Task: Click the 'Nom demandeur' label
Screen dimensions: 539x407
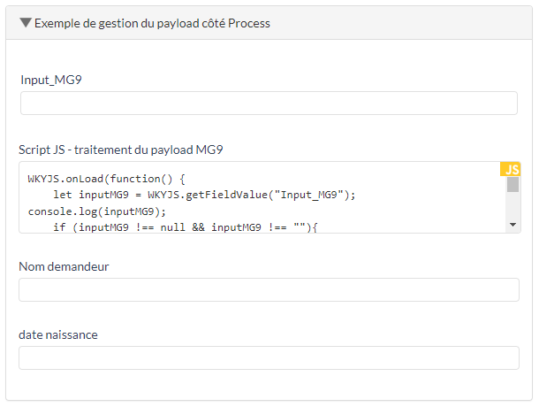Action: [x=64, y=265]
